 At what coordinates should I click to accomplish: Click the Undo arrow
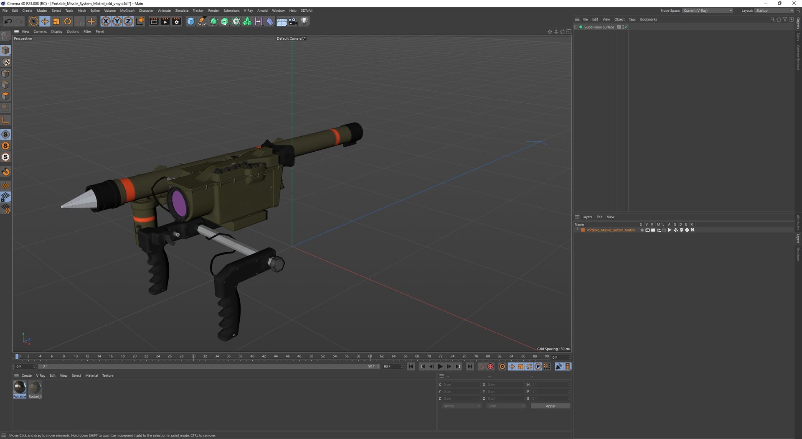pyautogui.click(x=8, y=21)
